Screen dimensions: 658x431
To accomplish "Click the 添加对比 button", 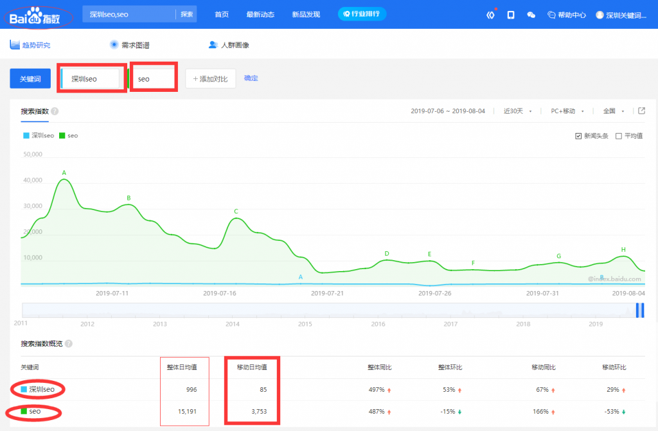I will [211, 78].
